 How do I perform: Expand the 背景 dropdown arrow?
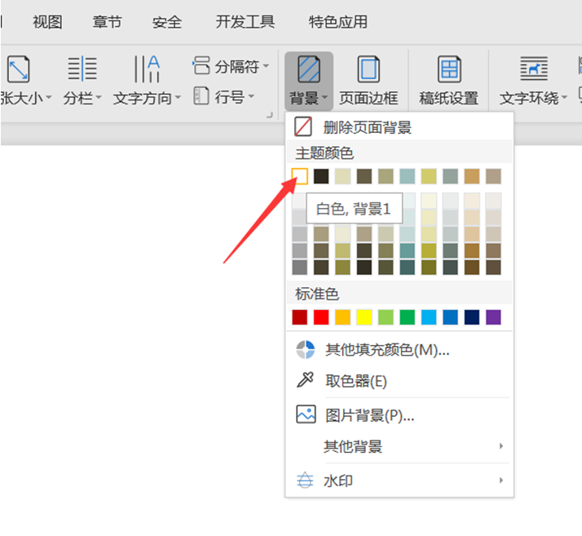click(324, 97)
